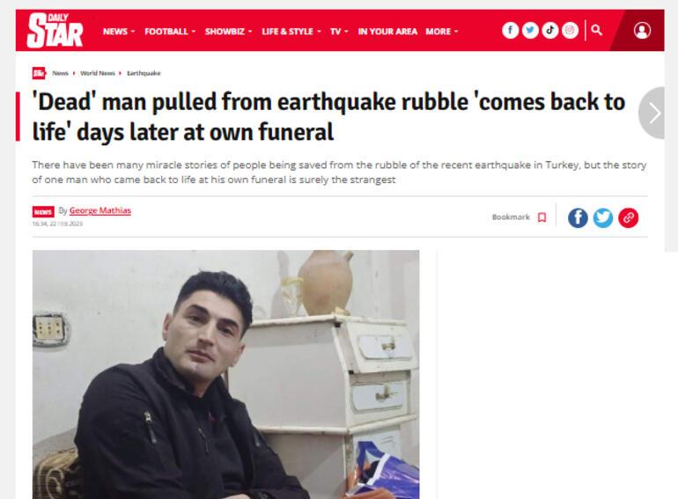Image resolution: width=678 pixels, height=499 pixels.
Task: Share article via Twitter button
Action: (603, 217)
